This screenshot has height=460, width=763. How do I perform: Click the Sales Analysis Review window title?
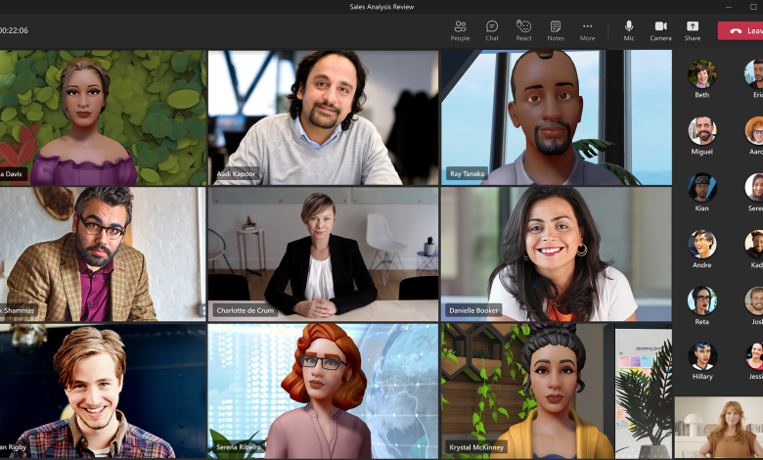pyautogui.click(x=381, y=7)
